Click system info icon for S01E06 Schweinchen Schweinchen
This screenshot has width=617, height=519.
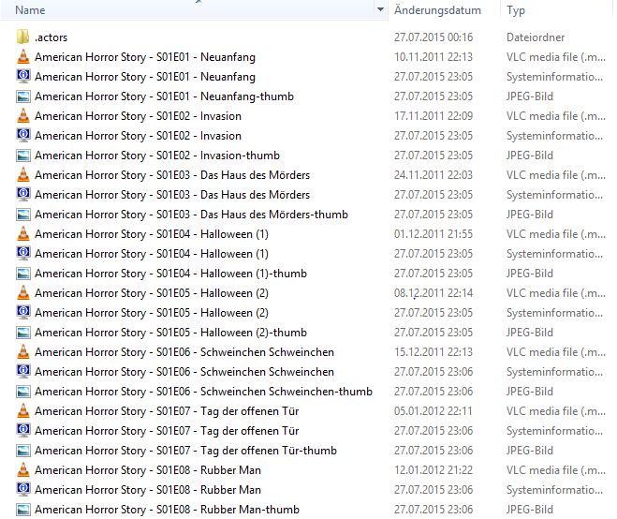point(23,372)
